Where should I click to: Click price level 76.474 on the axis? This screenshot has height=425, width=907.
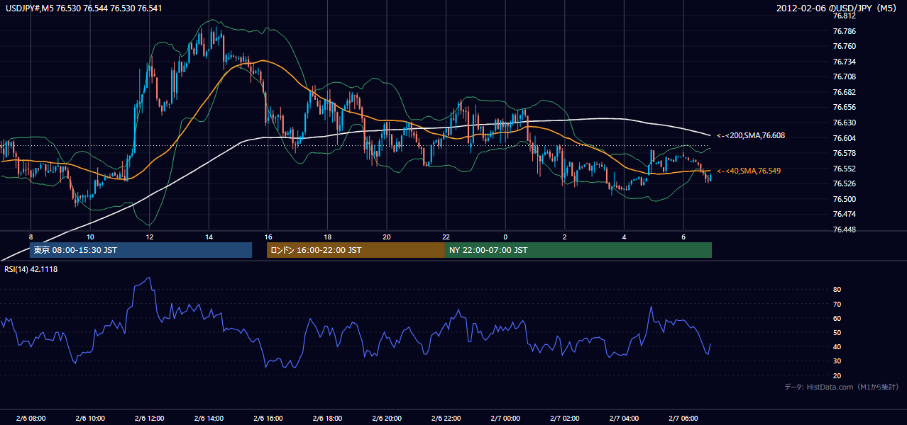(x=844, y=214)
